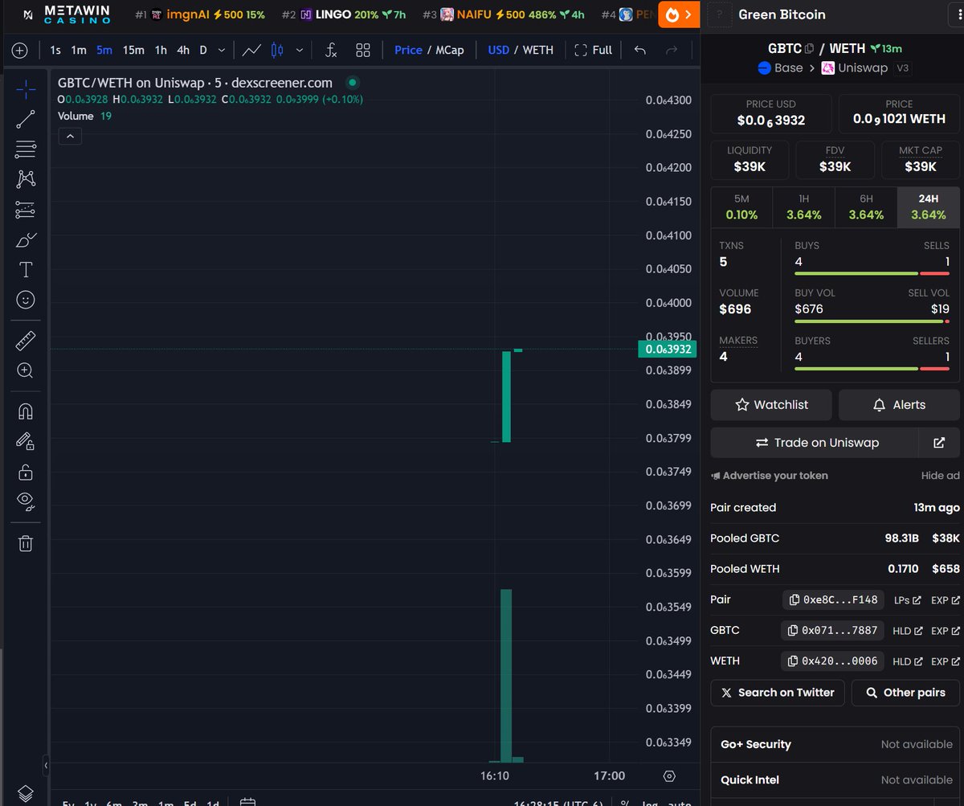Select the brush drawing tool

pos(26,239)
